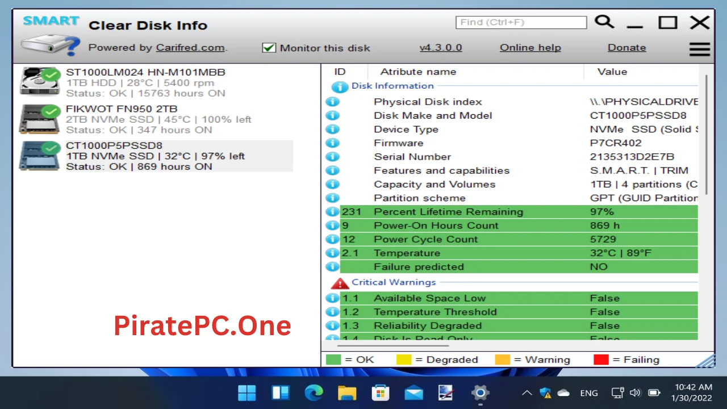Screen dimensions: 727x409
Task: Click info icon for Serial Number
Action: (332, 157)
